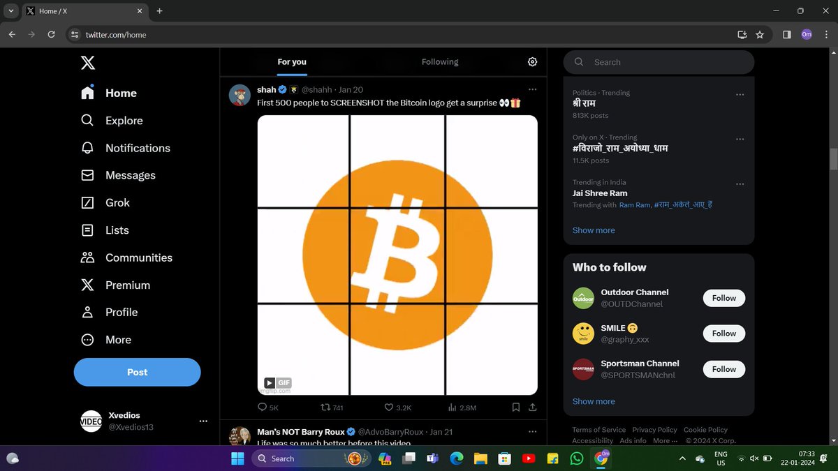Open WhatsApp from the taskbar
838x471 pixels.
576,458
